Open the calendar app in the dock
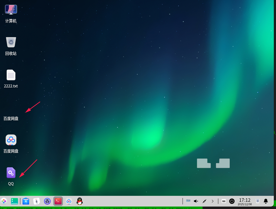The width and height of the screenshot is (276, 209). pos(37,201)
